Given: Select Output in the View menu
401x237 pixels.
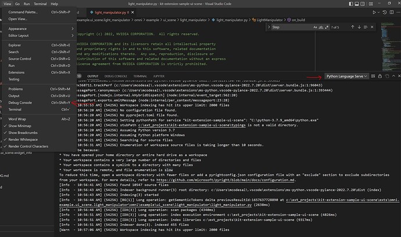Looking at the screenshot, I should pos(39,96).
